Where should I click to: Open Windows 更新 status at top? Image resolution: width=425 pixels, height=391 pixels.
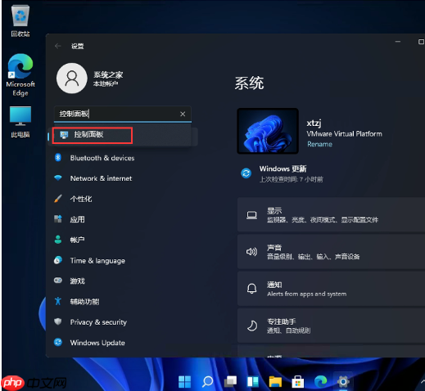pos(283,173)
